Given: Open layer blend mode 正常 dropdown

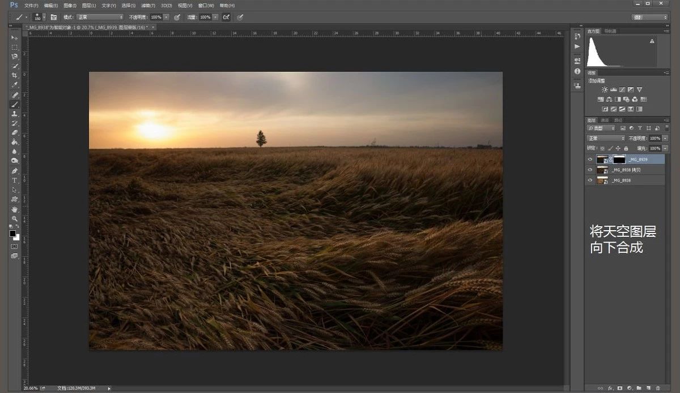Looking at the screenshot, I should pos(606,139).
